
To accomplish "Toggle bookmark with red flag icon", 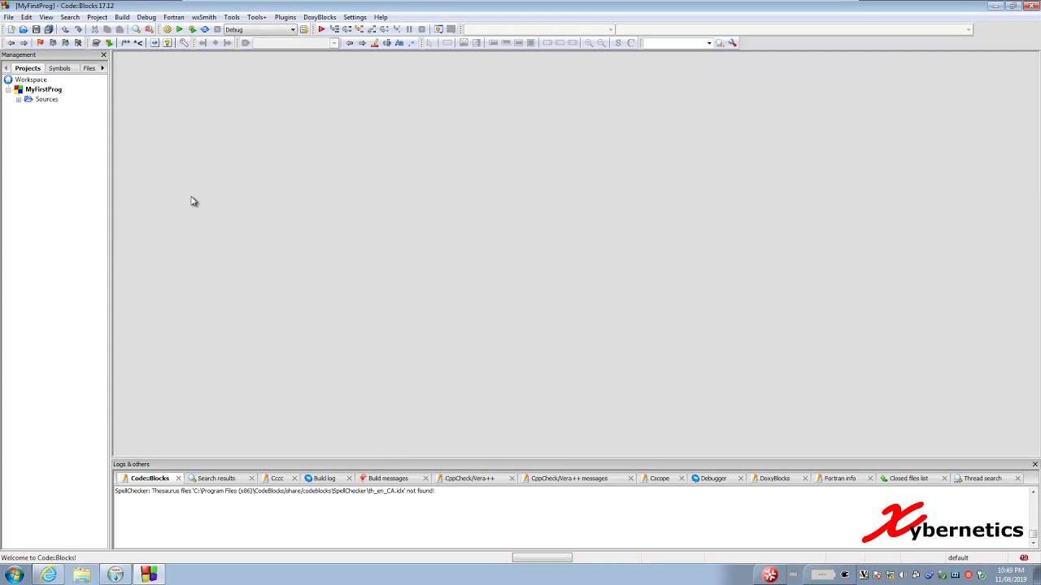I will [x=40, y=42].
